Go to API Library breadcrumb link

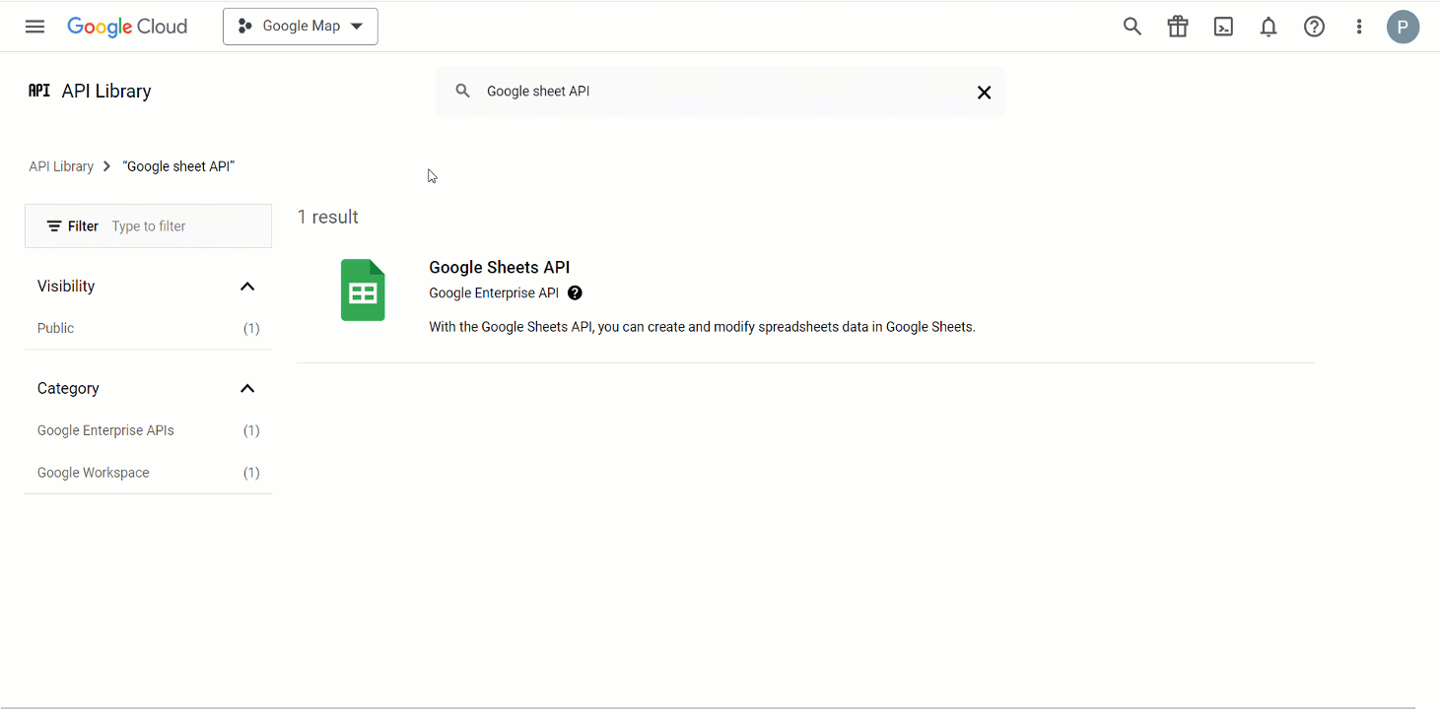pyautogui.click(x=61, y=166)
